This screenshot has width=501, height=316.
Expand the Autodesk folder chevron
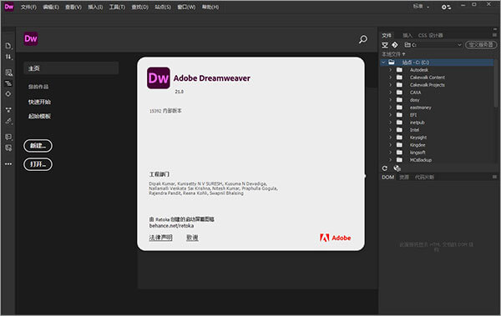[x=390, y=70]
